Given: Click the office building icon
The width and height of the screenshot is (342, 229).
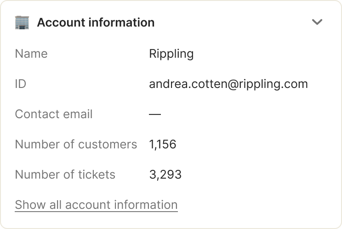Looking at the screenshot, I should click(x=22, y=22).
